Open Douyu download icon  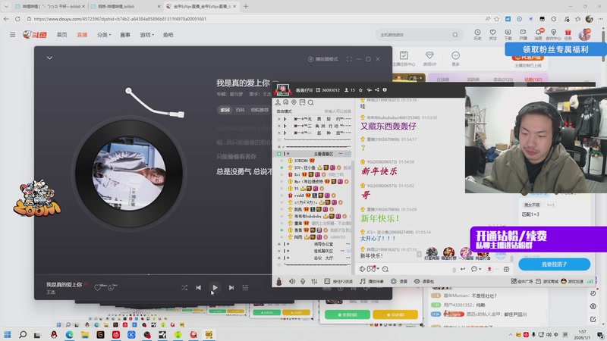[x=508, y=34]
